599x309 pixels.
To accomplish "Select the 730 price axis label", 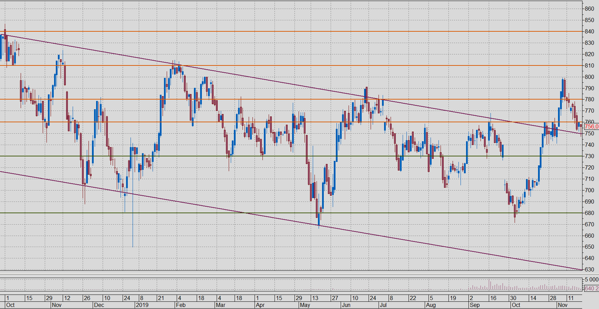I will pyautogui.click(x=589, y=156).
